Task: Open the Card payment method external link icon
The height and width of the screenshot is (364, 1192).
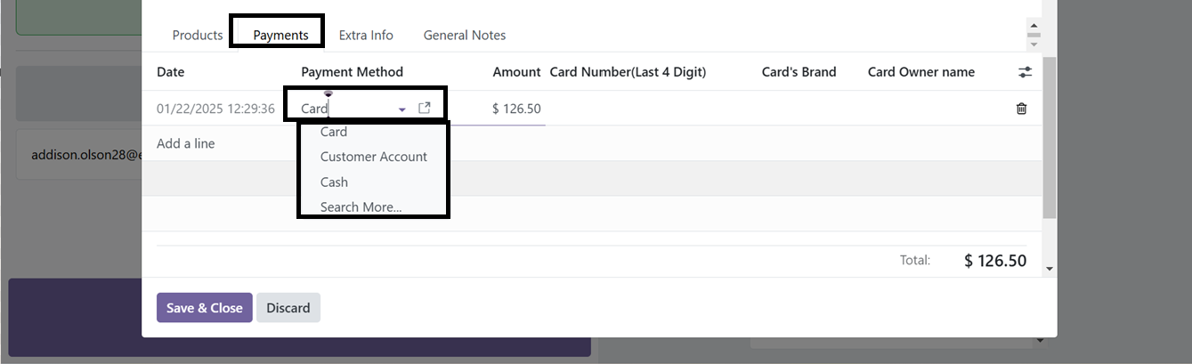Action: [x=425, y=108]
